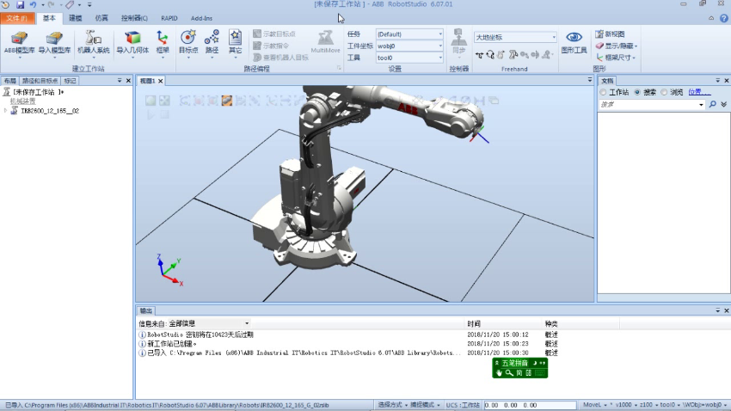Collapse the ribbon with the up caret
The height and width of the screenshot is (411, 731).
(x=711, y=18)
